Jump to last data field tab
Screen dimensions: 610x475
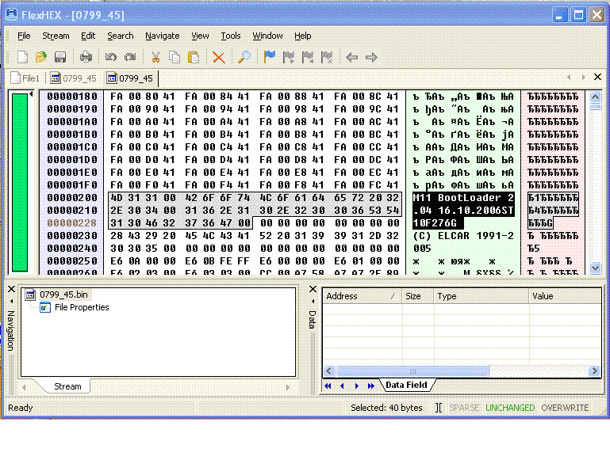(x=371, y=386)
